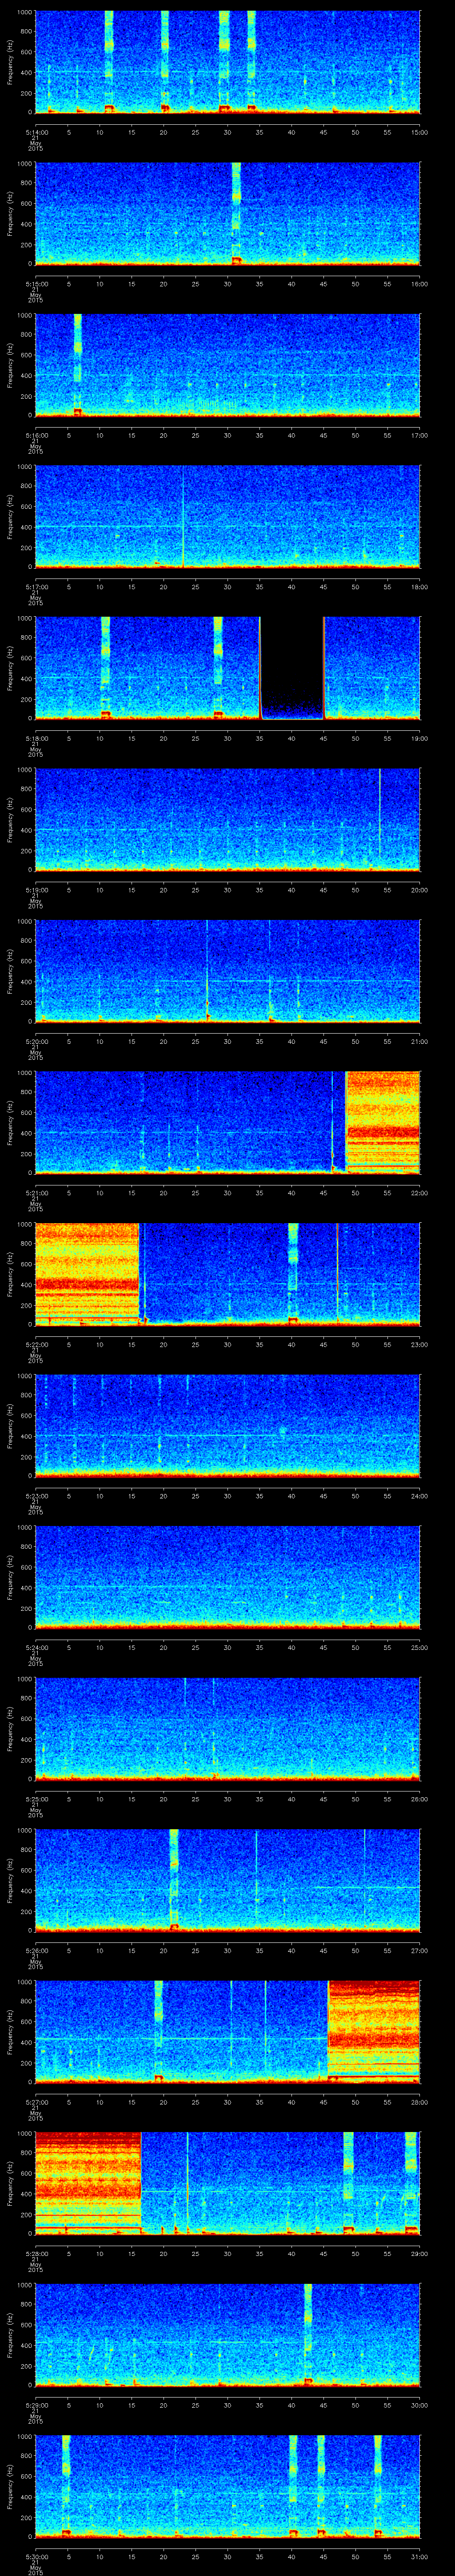The width and height of the screenshot is (455, 2576).
Task: Select the 5:17:00 spectrogram panel
Action: click(x=227, y=516)
